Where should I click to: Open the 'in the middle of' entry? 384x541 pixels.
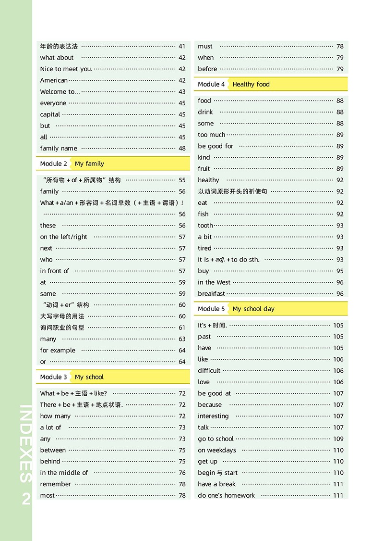coord(64,473)
